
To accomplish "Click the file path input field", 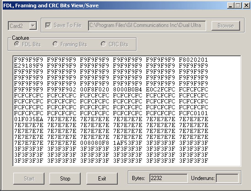I will [x=147, y=26].
